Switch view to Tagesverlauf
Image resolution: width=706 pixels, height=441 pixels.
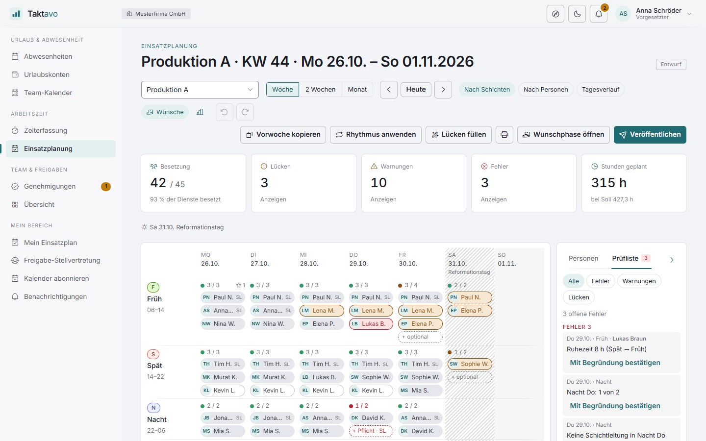[x=601, y=90]
